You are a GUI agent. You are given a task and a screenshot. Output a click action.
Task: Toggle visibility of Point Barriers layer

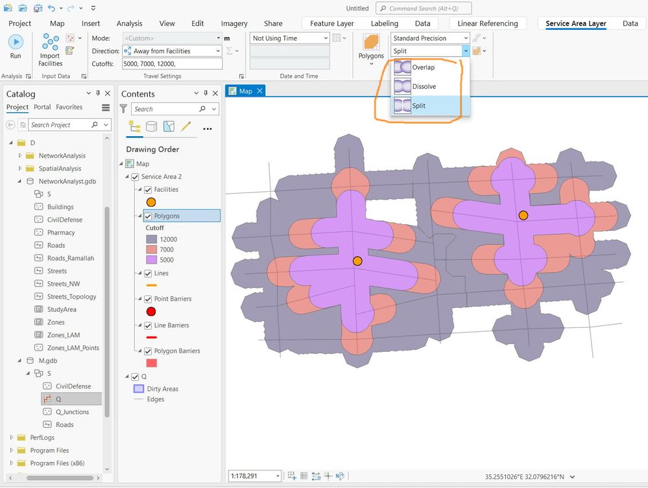148,299
